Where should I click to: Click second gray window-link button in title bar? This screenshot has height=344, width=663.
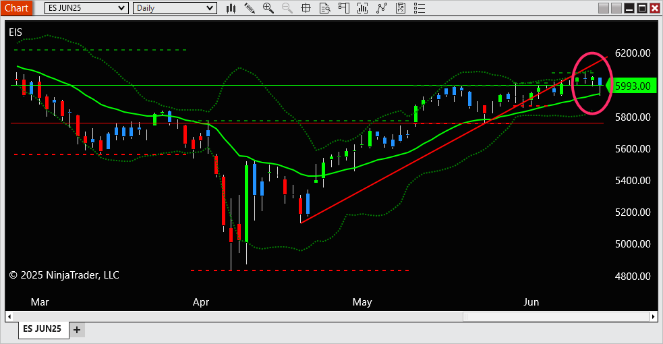616,8
